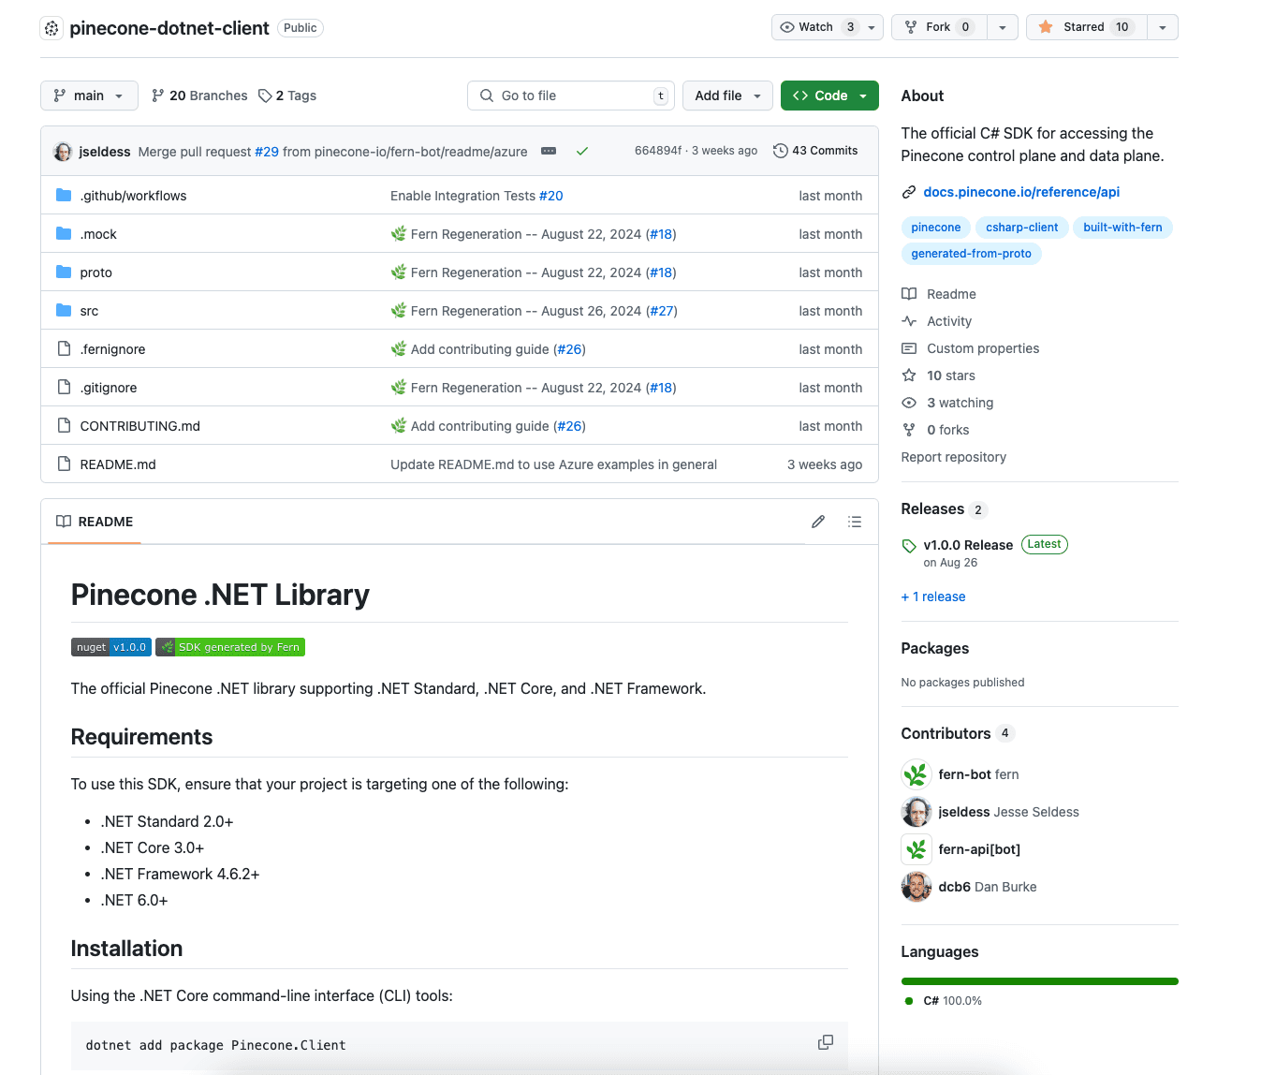Open the src folder

tap(89, 311)
